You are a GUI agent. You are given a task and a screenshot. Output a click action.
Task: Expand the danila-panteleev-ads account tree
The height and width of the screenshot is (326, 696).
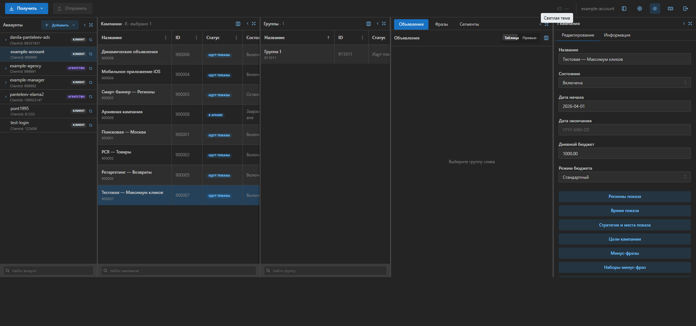(x=6, y=40)
